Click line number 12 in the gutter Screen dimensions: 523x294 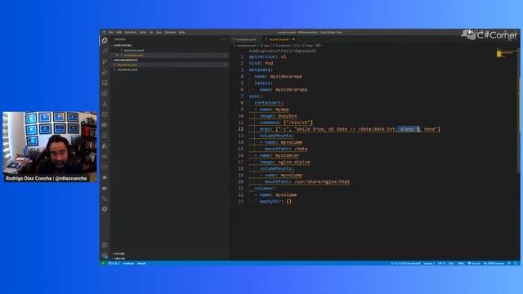(x=241, y=129)
